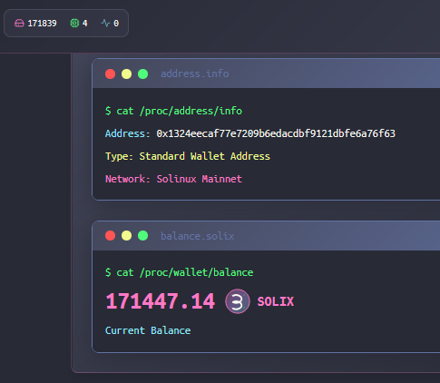Click the green dot in address.info window
The image size is (440, 383).
point(142,74)
